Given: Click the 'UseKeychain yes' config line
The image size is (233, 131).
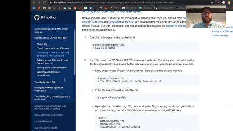Looking at the screenshot, I should point(110,124).
